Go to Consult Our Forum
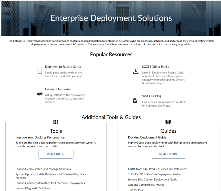Image resolution: width=221 pixels, height=191 pixels. (x=58, y=89)
